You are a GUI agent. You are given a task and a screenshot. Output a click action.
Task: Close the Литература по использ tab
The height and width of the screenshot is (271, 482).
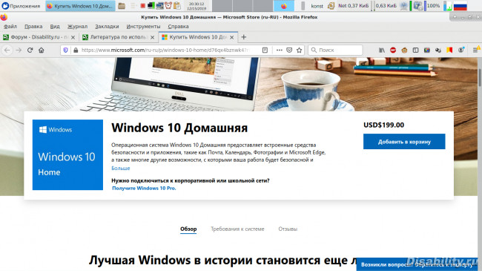tap(152, 37)
